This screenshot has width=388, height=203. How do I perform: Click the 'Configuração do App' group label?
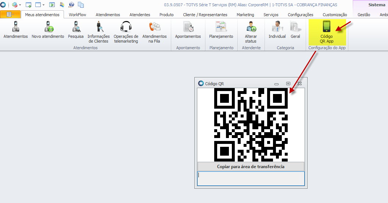(x=327, y=48)
